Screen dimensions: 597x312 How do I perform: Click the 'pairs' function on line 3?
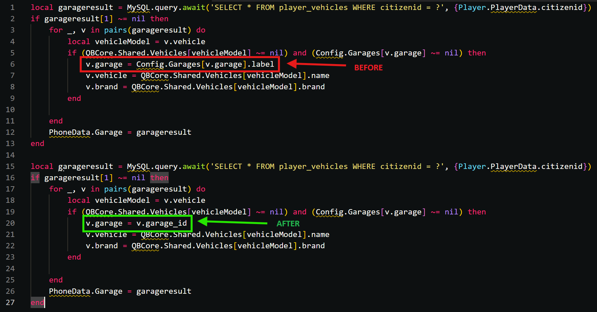pos(115,30)
